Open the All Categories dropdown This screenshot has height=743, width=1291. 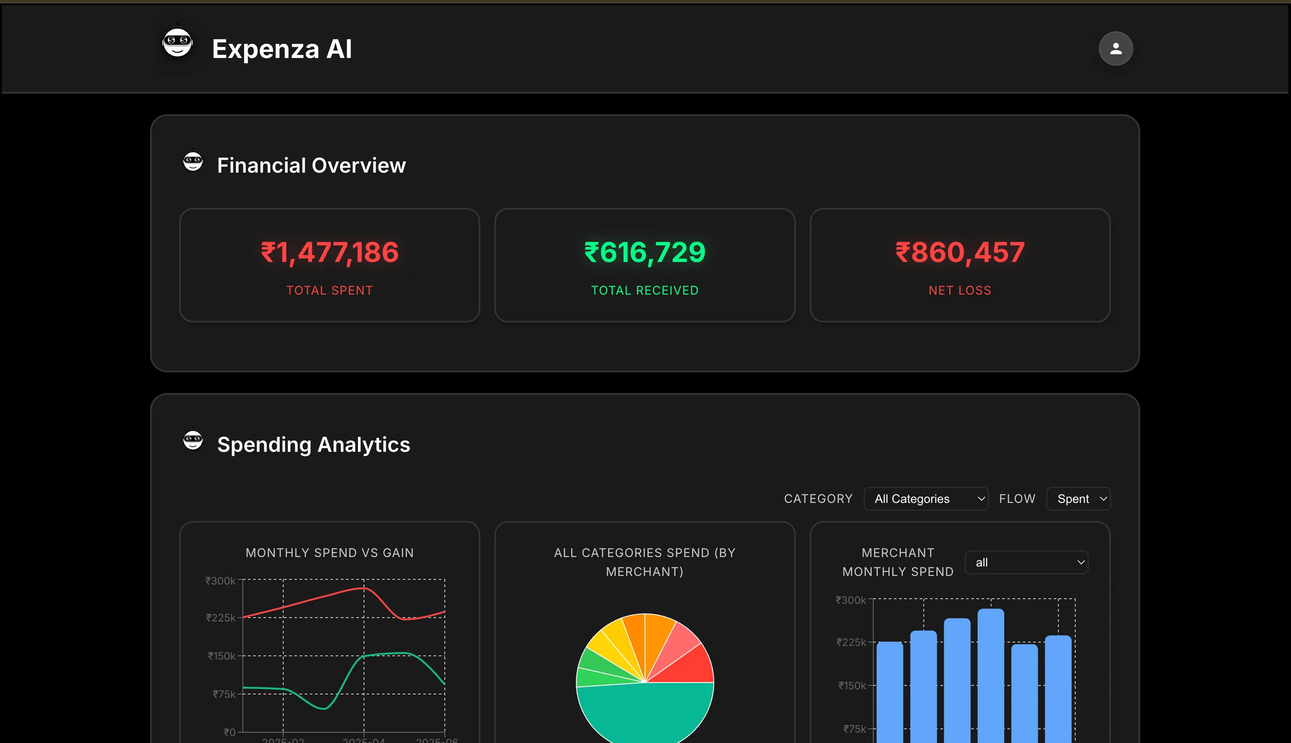(926, 499)
